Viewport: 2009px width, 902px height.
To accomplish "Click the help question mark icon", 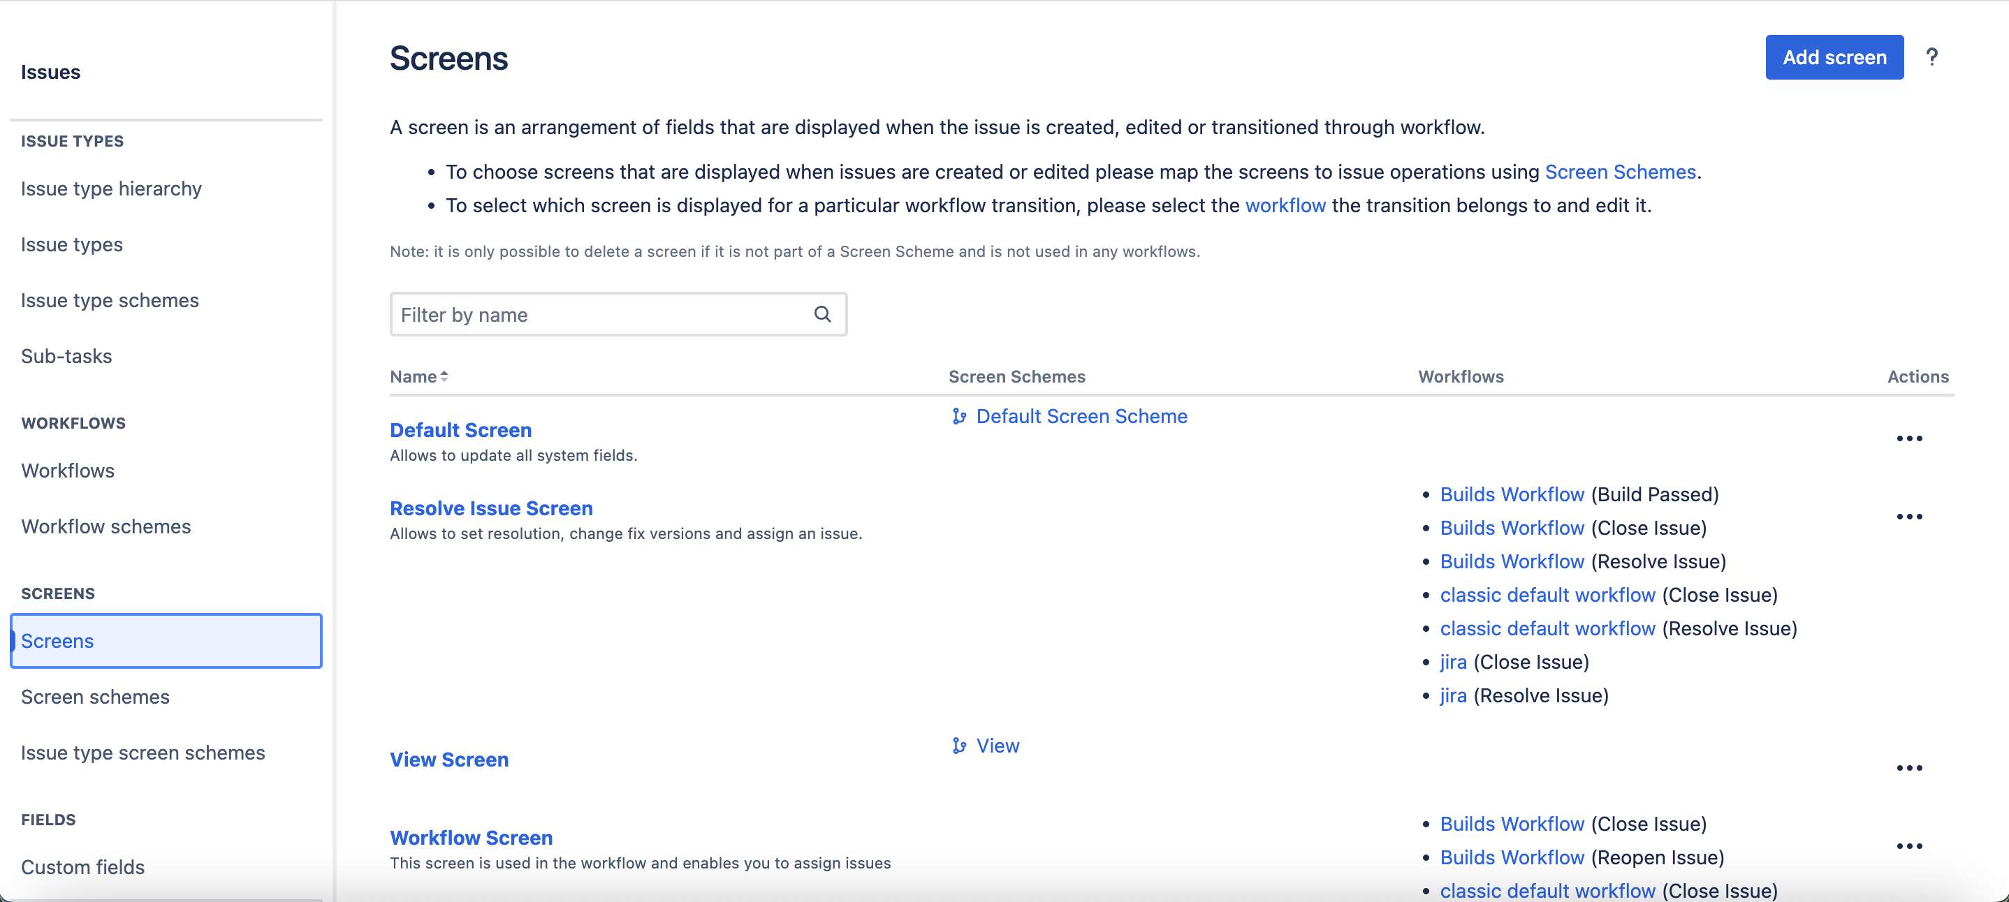I will (1933, 57).
